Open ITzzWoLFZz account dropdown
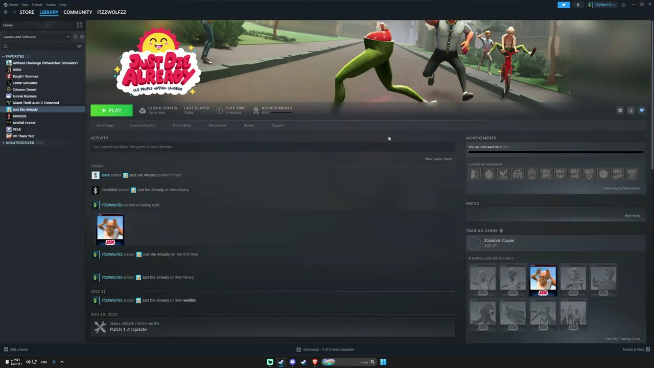 pyautogui.click(x=602, y=5)
